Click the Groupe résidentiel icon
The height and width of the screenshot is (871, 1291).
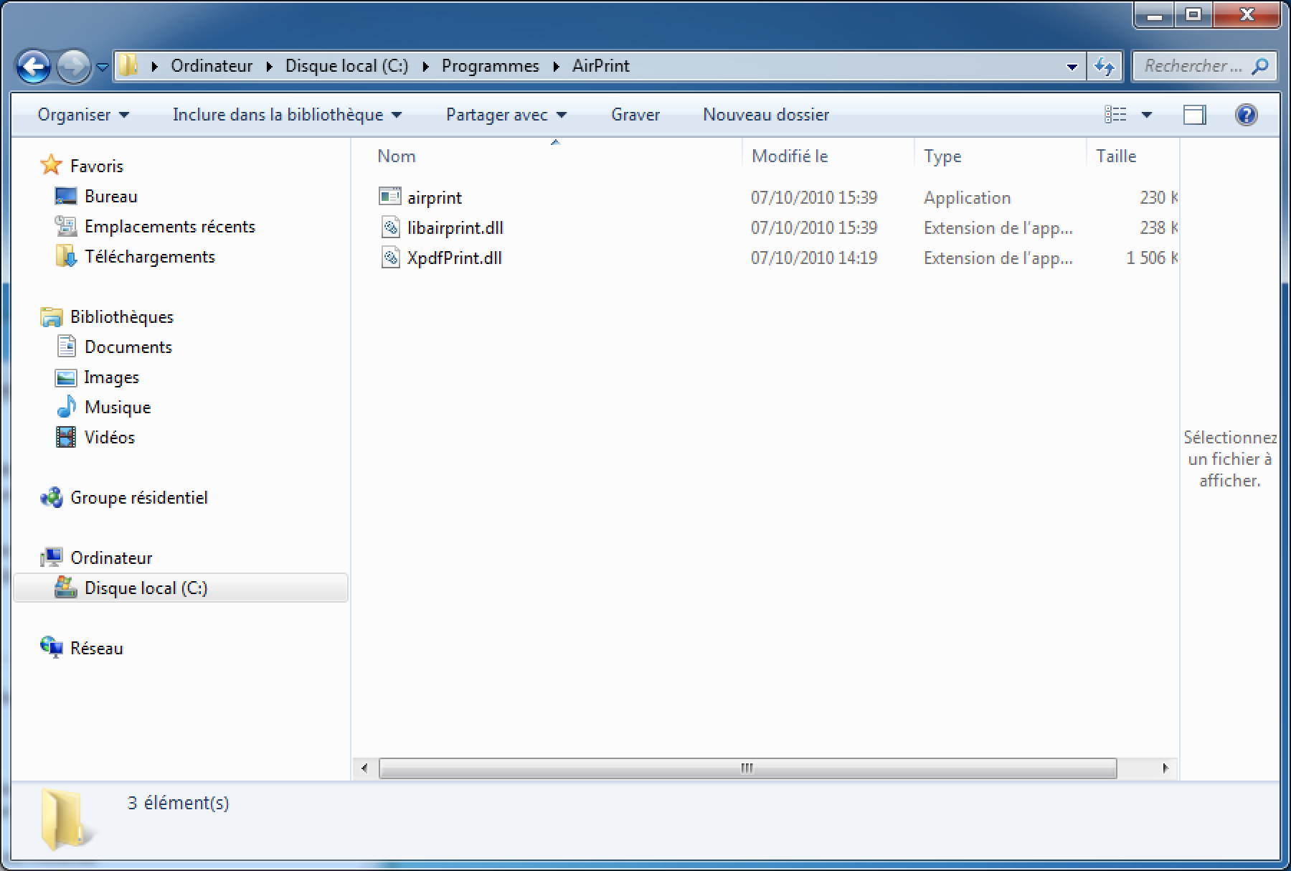(x=52, y=497)
